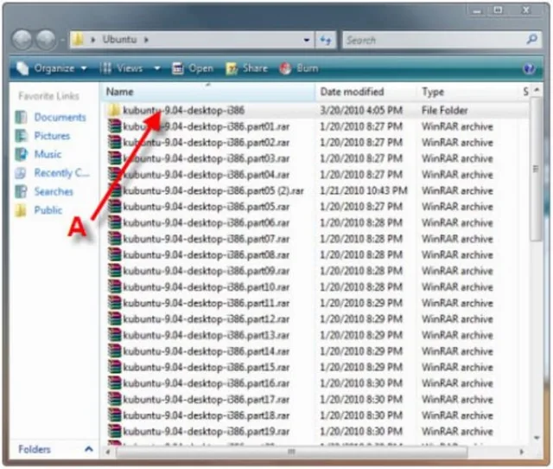Viewport: 553px width, 469px height.
Task: Click Open in the toolbar
Action: tap(193, 68)
